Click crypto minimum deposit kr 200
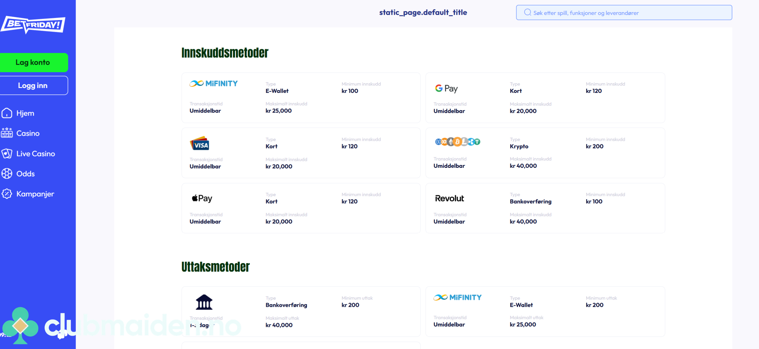 pos(594,146)
